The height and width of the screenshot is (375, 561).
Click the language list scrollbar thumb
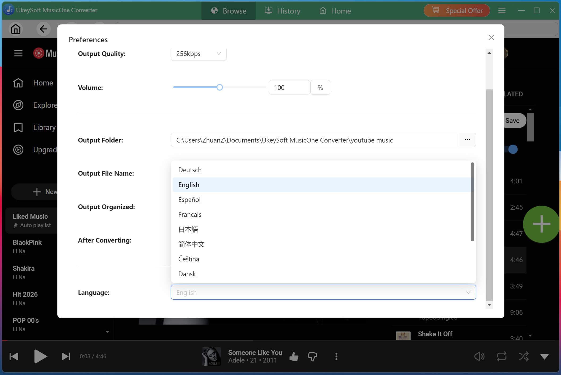pos(473,202)
